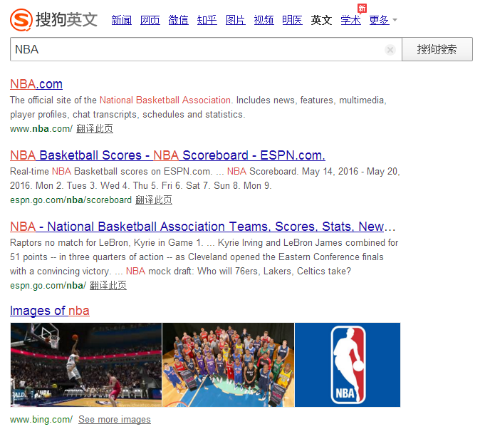Expand the 更多 dropdown menu
Viewport: 485px width, 434px height.
(x=383, y=20)
